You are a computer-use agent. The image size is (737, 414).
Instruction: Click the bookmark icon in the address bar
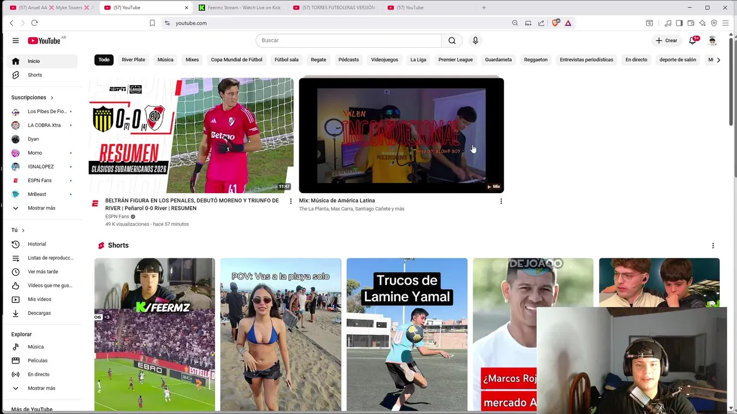click(x=152, y=23)
